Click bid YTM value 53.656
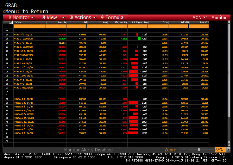This screenshot has width=233, height=165. coord(185,103)
